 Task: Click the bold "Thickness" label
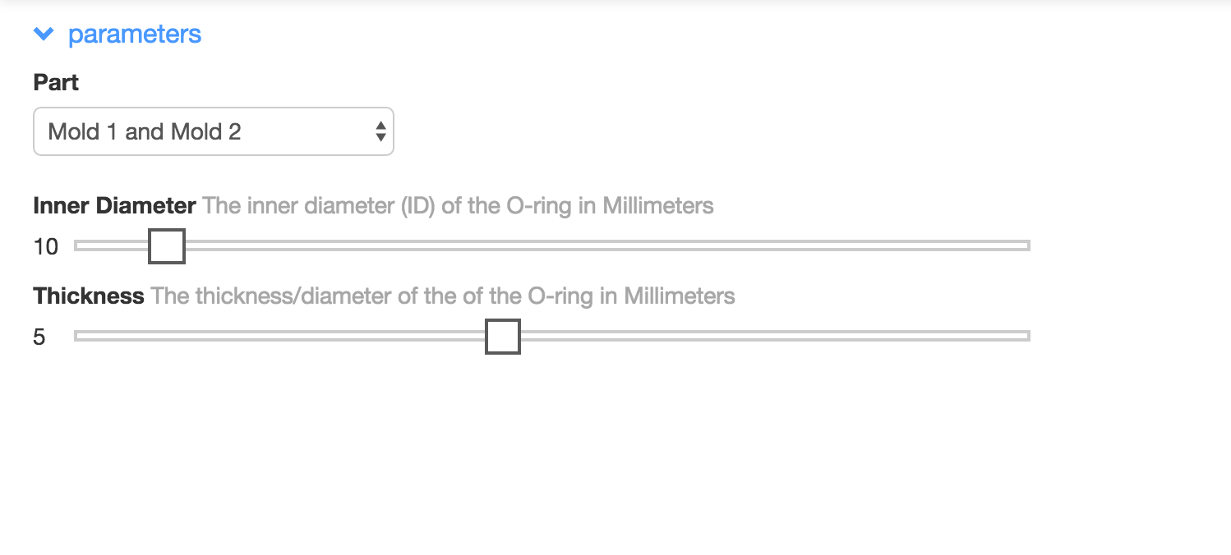click(x=89, y=296)
